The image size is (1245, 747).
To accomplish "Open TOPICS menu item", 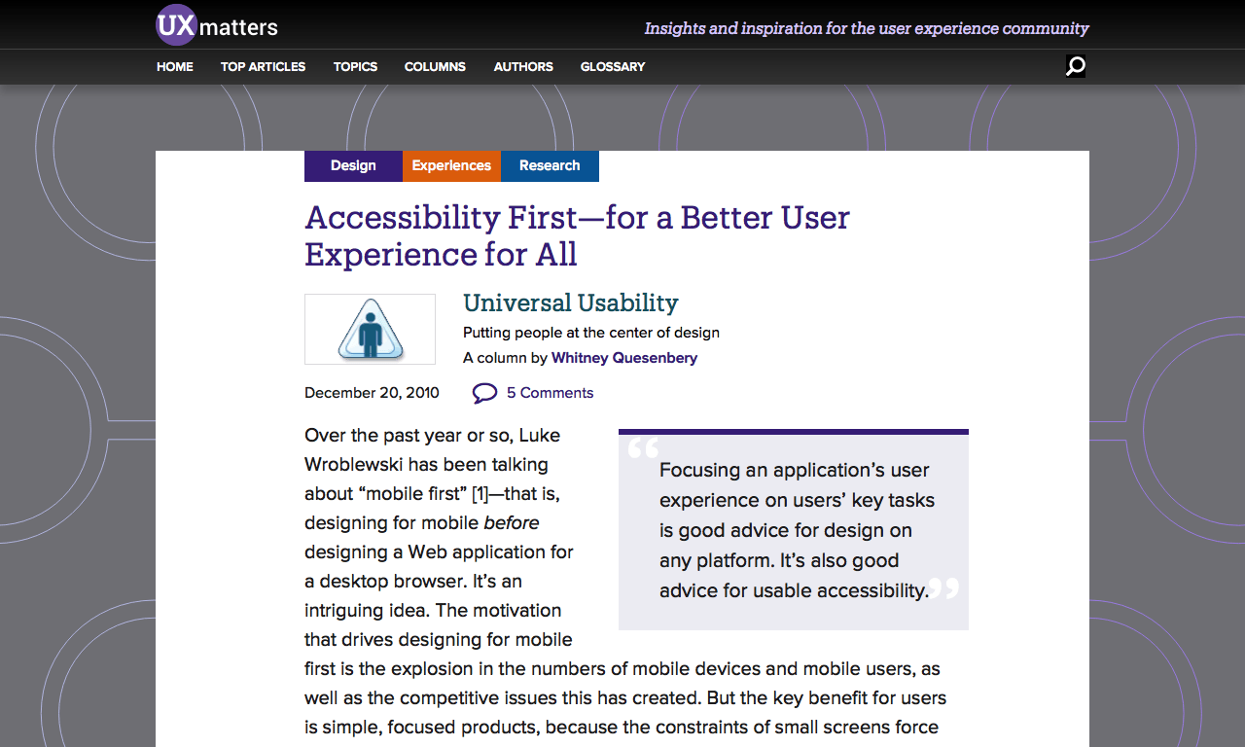I will click(355, 67).
